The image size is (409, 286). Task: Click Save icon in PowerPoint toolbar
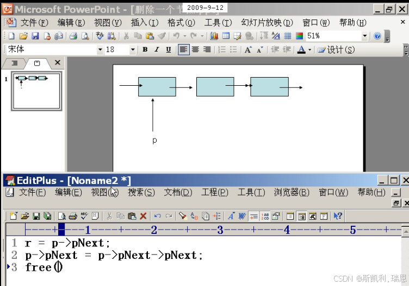[x=35, y=36]
